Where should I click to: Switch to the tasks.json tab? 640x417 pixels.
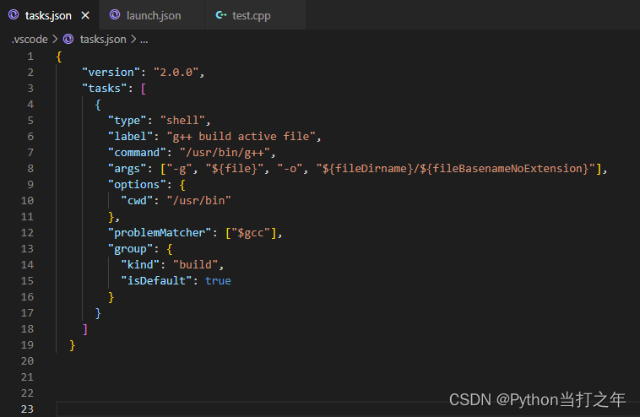click(x=49, y=15)
